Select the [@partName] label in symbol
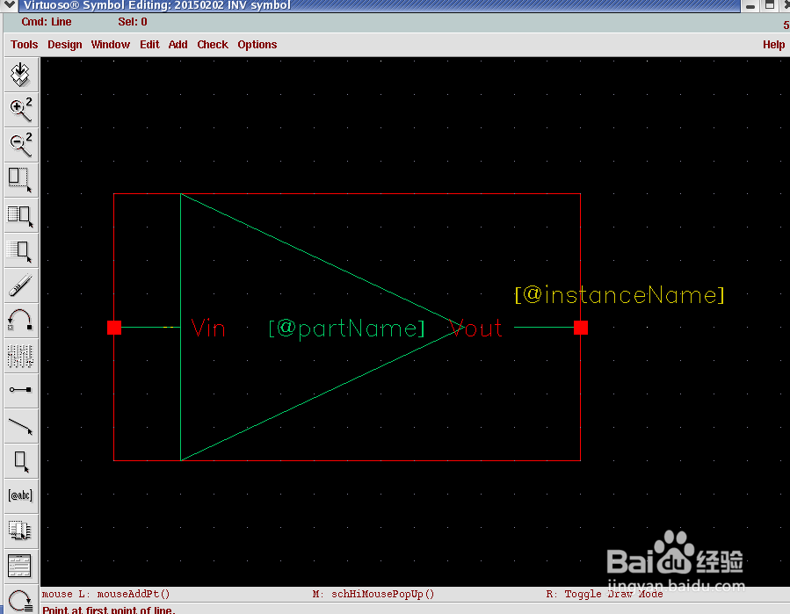 pyautogui.click(x=346, y=329)
